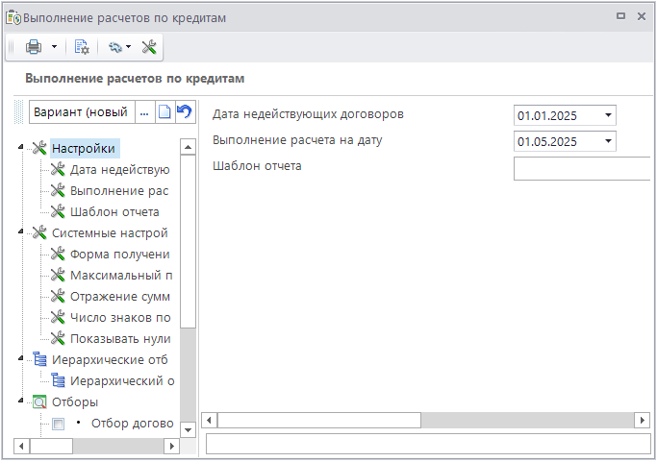Click the link-chain icon in the toolbar
Image resolution: width=657 pixels, height=462 pixels.
tap(115, 46)
